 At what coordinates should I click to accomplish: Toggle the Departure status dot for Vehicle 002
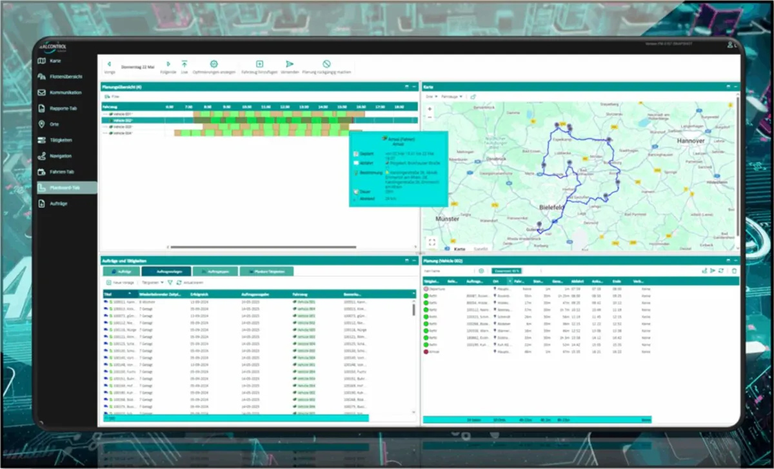point(425,290)
